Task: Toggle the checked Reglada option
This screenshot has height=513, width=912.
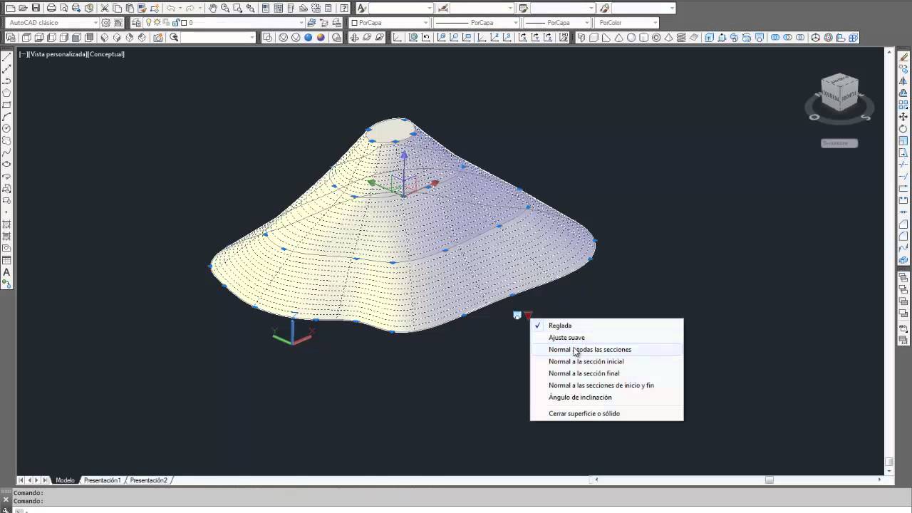Action: point(606,326)
